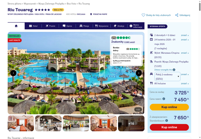Open the +16 more photos thumbnail
The height and width of the screenshot is (139, 201).
pos(131,123)
